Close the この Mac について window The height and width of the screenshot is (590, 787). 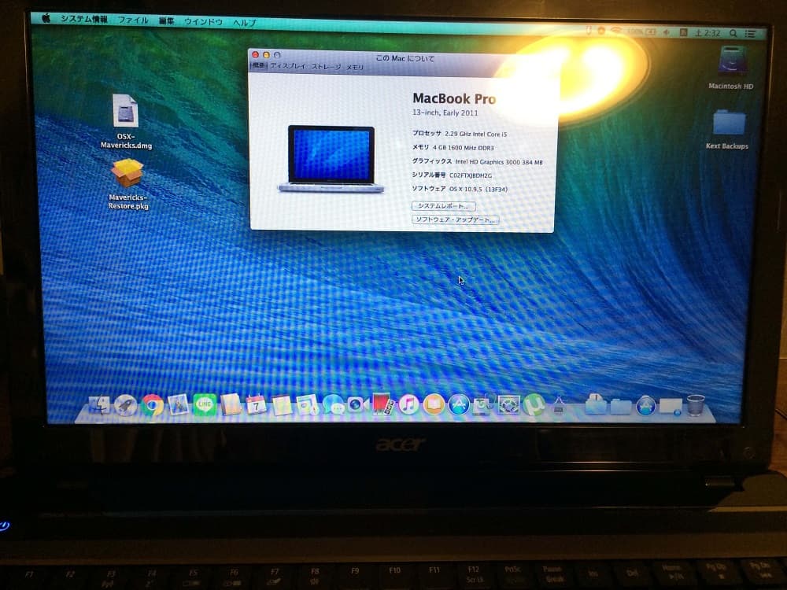coord(255,55)
